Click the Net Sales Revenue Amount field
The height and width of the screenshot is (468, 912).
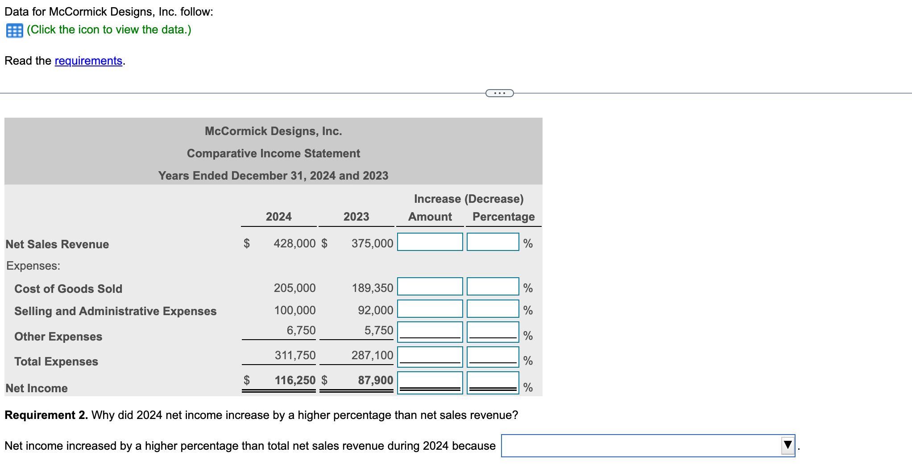pos(429,242)
